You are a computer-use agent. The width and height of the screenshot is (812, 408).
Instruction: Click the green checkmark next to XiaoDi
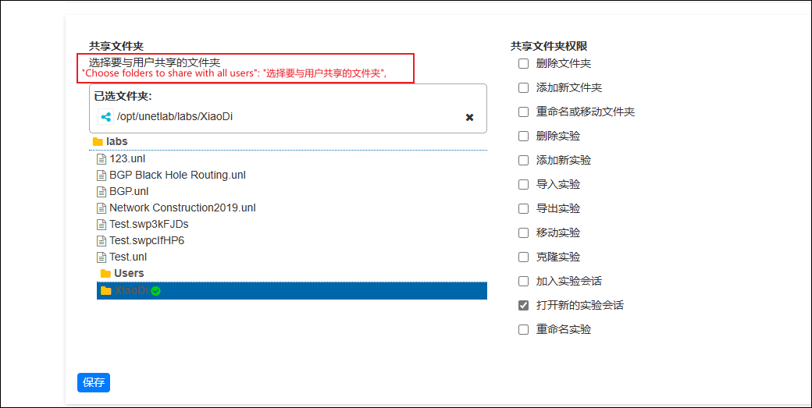[155, 291]
